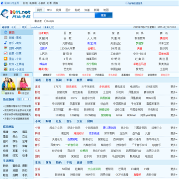Click the shopping cart icon for 团购·购物
This screenshot has height=179, width=179.
coord(5,48)
